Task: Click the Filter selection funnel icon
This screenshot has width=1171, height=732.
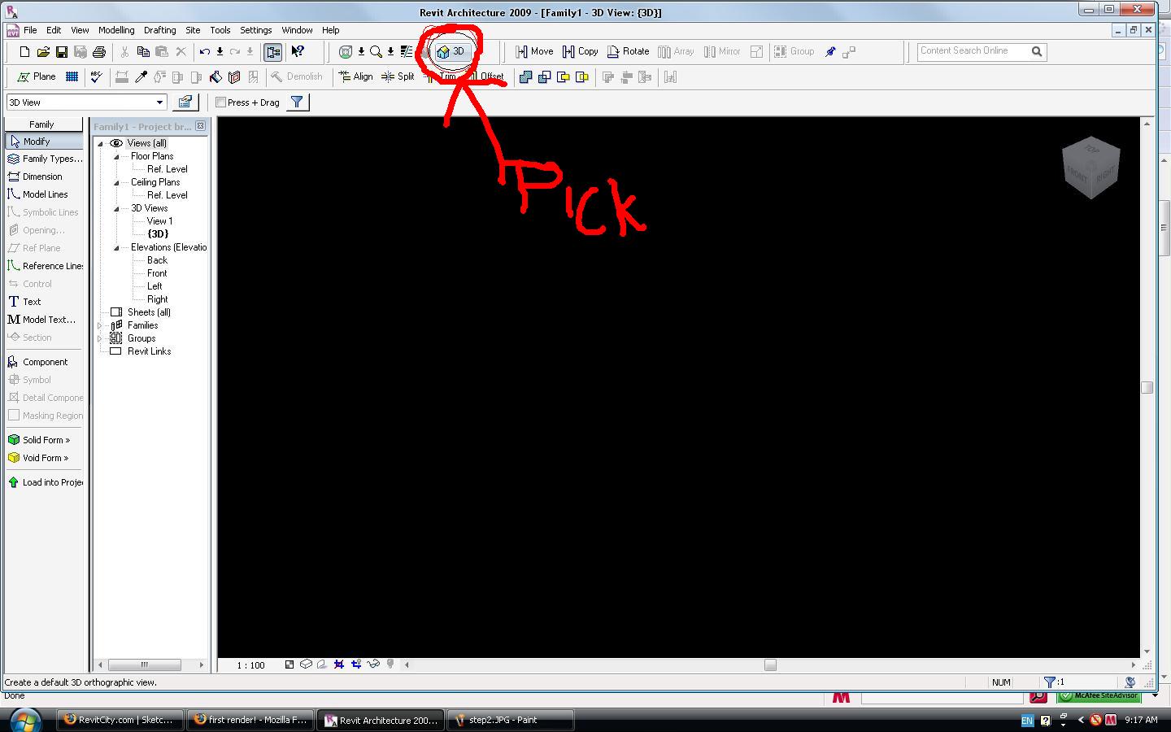Action: [297, 102]
